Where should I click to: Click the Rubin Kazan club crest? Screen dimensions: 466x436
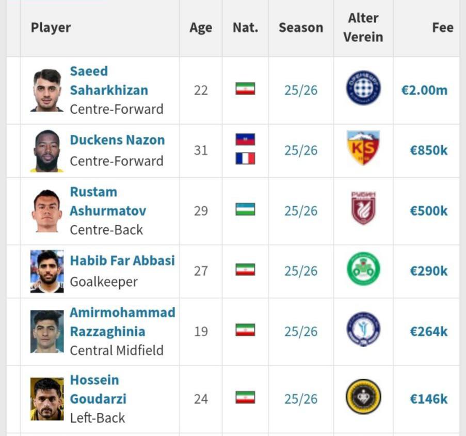click(x=363, y=209)
